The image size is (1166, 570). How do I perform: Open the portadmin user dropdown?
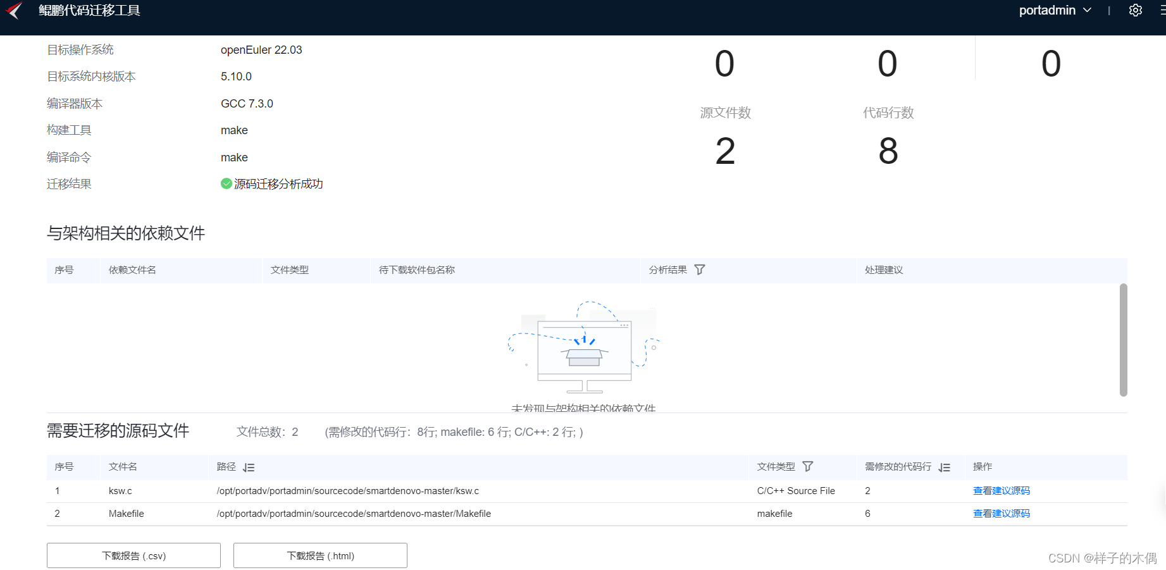1055,10
